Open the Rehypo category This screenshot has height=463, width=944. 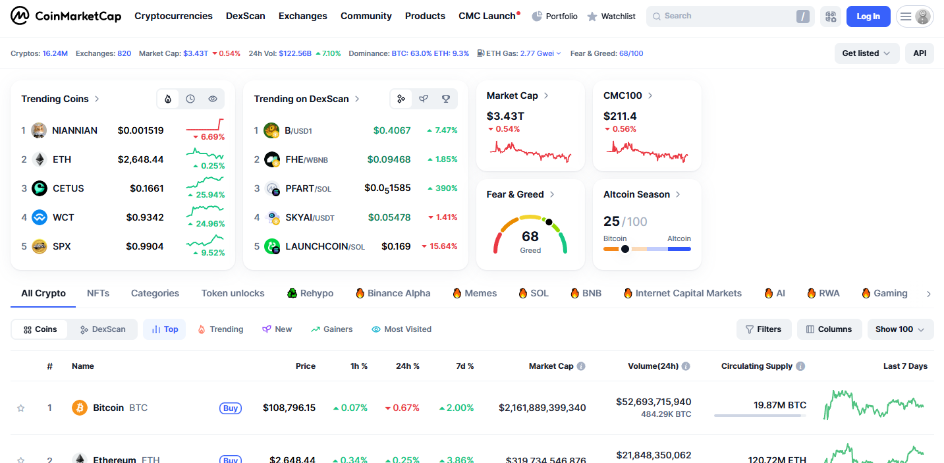[x=310, y=293]
